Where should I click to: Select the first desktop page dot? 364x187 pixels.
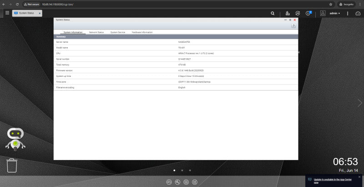[174, 170]
